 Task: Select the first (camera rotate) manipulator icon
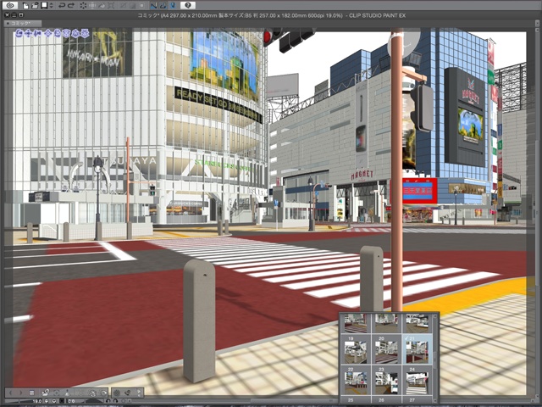(x=19, y=33)
